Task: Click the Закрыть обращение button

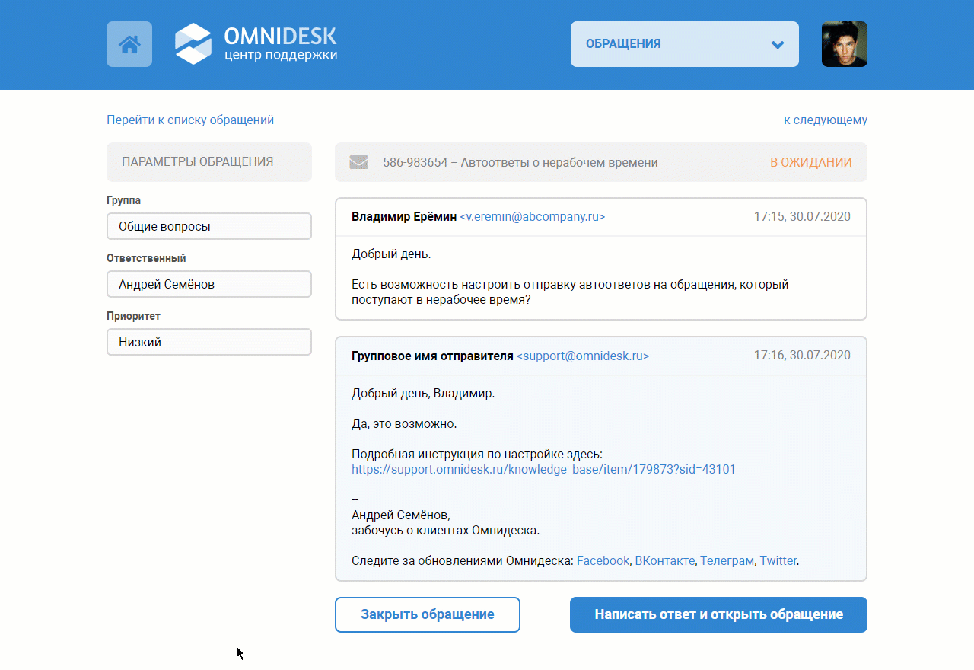Action: point(427,614)
